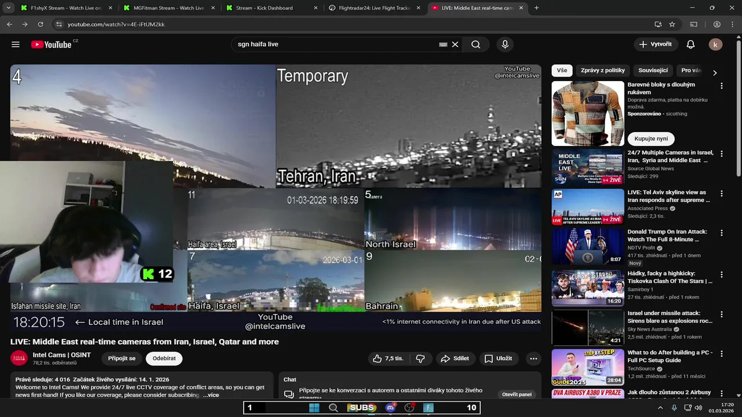
Task: Open Windows Start menu
Action: [314, 408]
